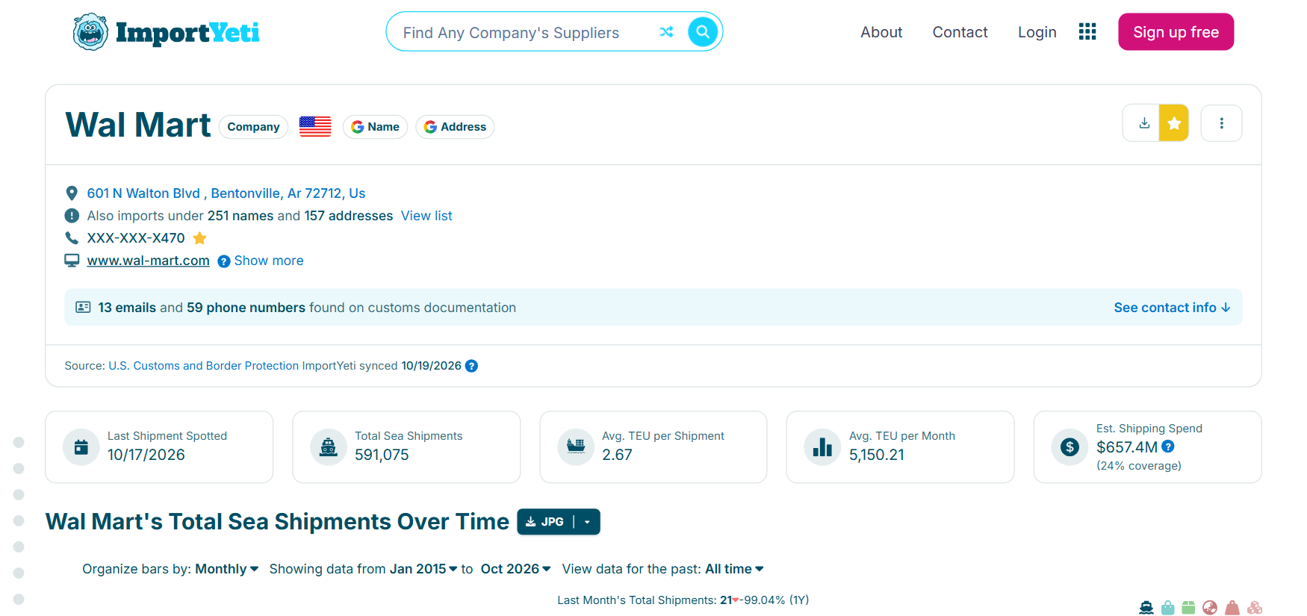
Task: Select the green package box chart icon
Action: click(x=1188, y=608)
